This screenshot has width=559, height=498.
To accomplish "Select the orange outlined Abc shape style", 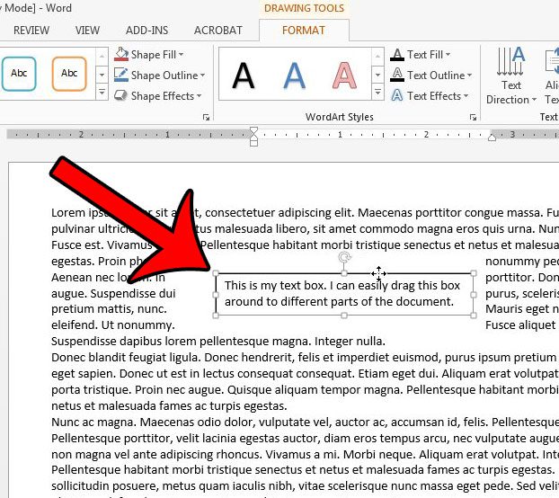I will [69, 74].
